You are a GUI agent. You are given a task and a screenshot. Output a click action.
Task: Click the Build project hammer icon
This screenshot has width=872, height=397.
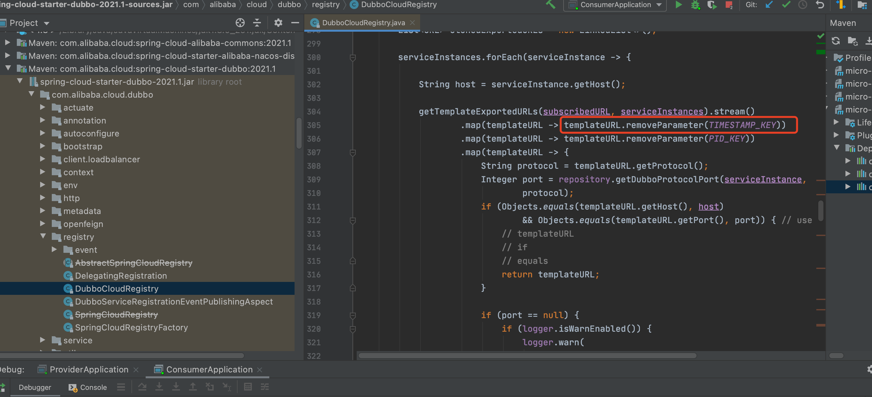point(551,5)
